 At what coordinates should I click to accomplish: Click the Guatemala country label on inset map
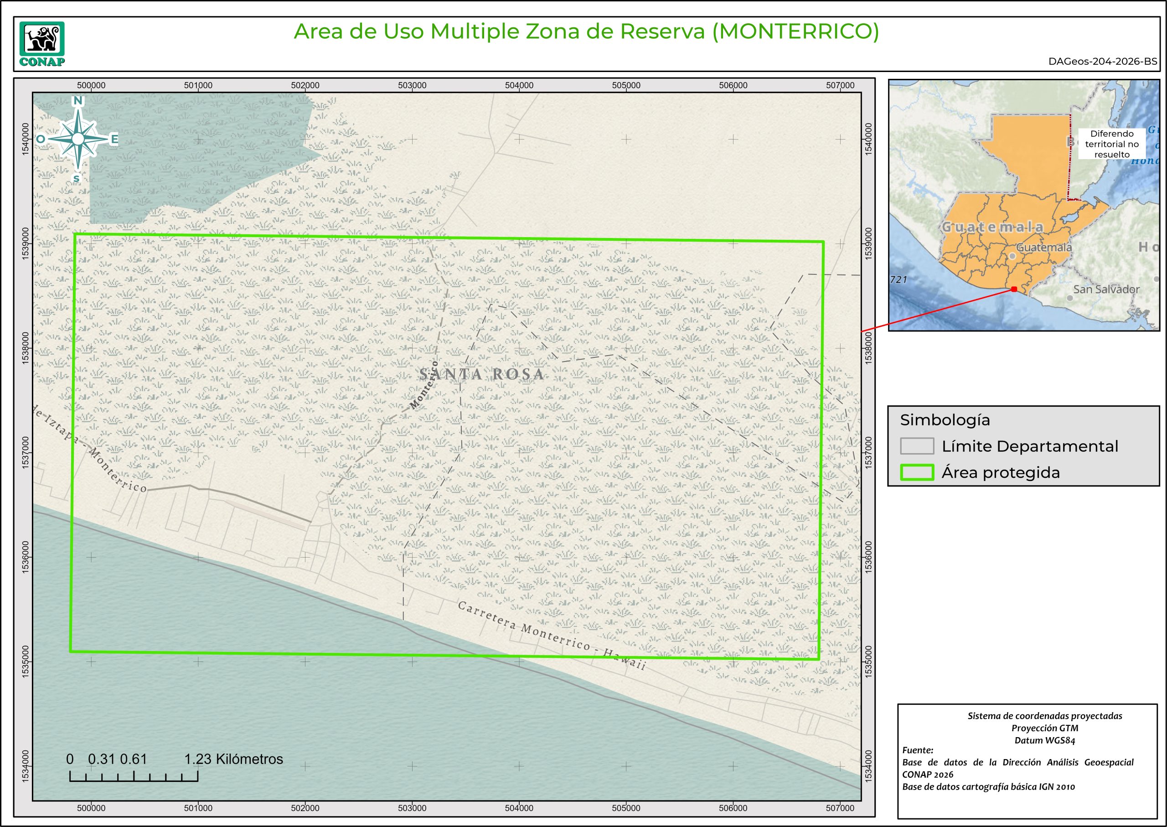click(x=992, y=227)
